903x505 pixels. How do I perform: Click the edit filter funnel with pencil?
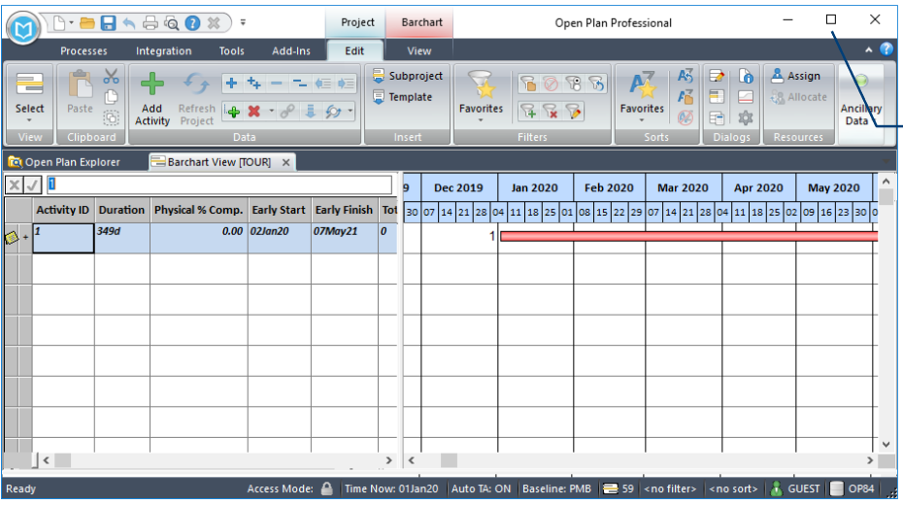574,111
